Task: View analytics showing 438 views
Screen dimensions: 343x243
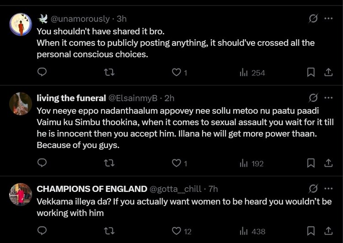Action: 252,231
